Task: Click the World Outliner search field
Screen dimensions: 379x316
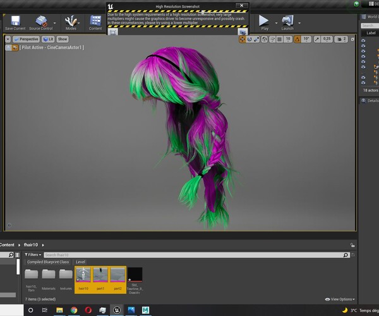Action: [370, 26]
